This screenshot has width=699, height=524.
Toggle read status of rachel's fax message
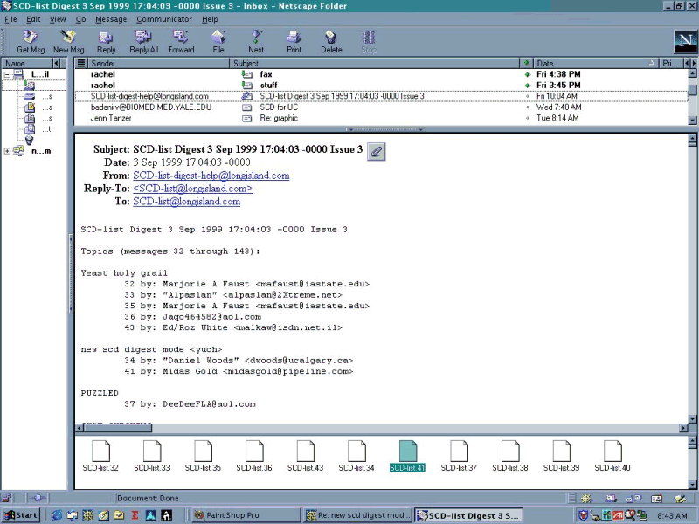527,75
